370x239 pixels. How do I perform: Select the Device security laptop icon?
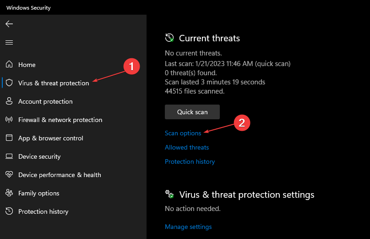(x=9, y=156)
